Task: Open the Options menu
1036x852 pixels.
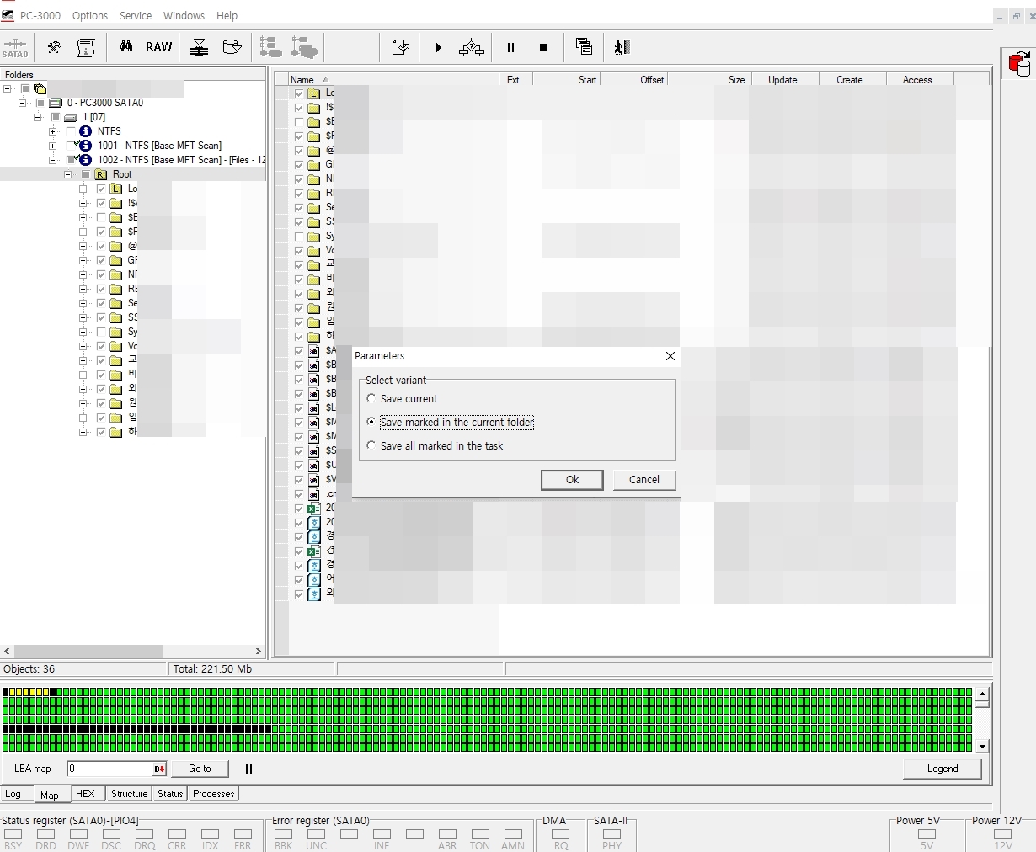Action: coord(90,15)
